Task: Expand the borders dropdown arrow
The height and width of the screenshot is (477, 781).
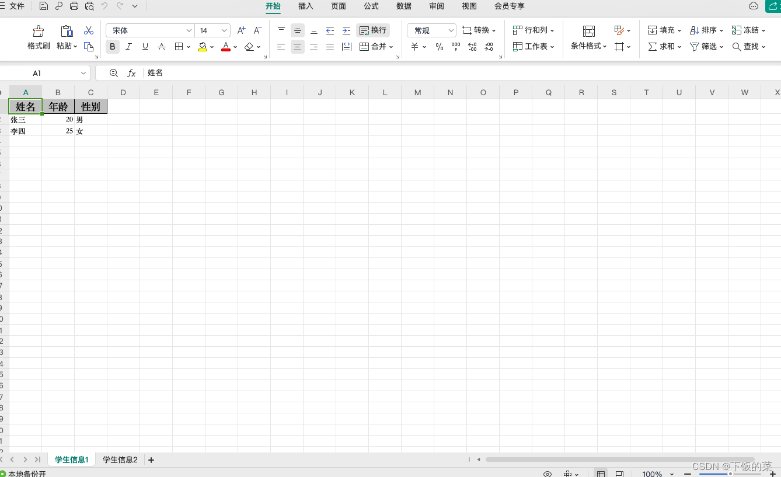Action: coord(189,47)
